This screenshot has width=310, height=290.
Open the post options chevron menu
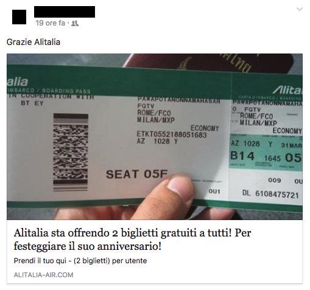(x=300, y=9)
